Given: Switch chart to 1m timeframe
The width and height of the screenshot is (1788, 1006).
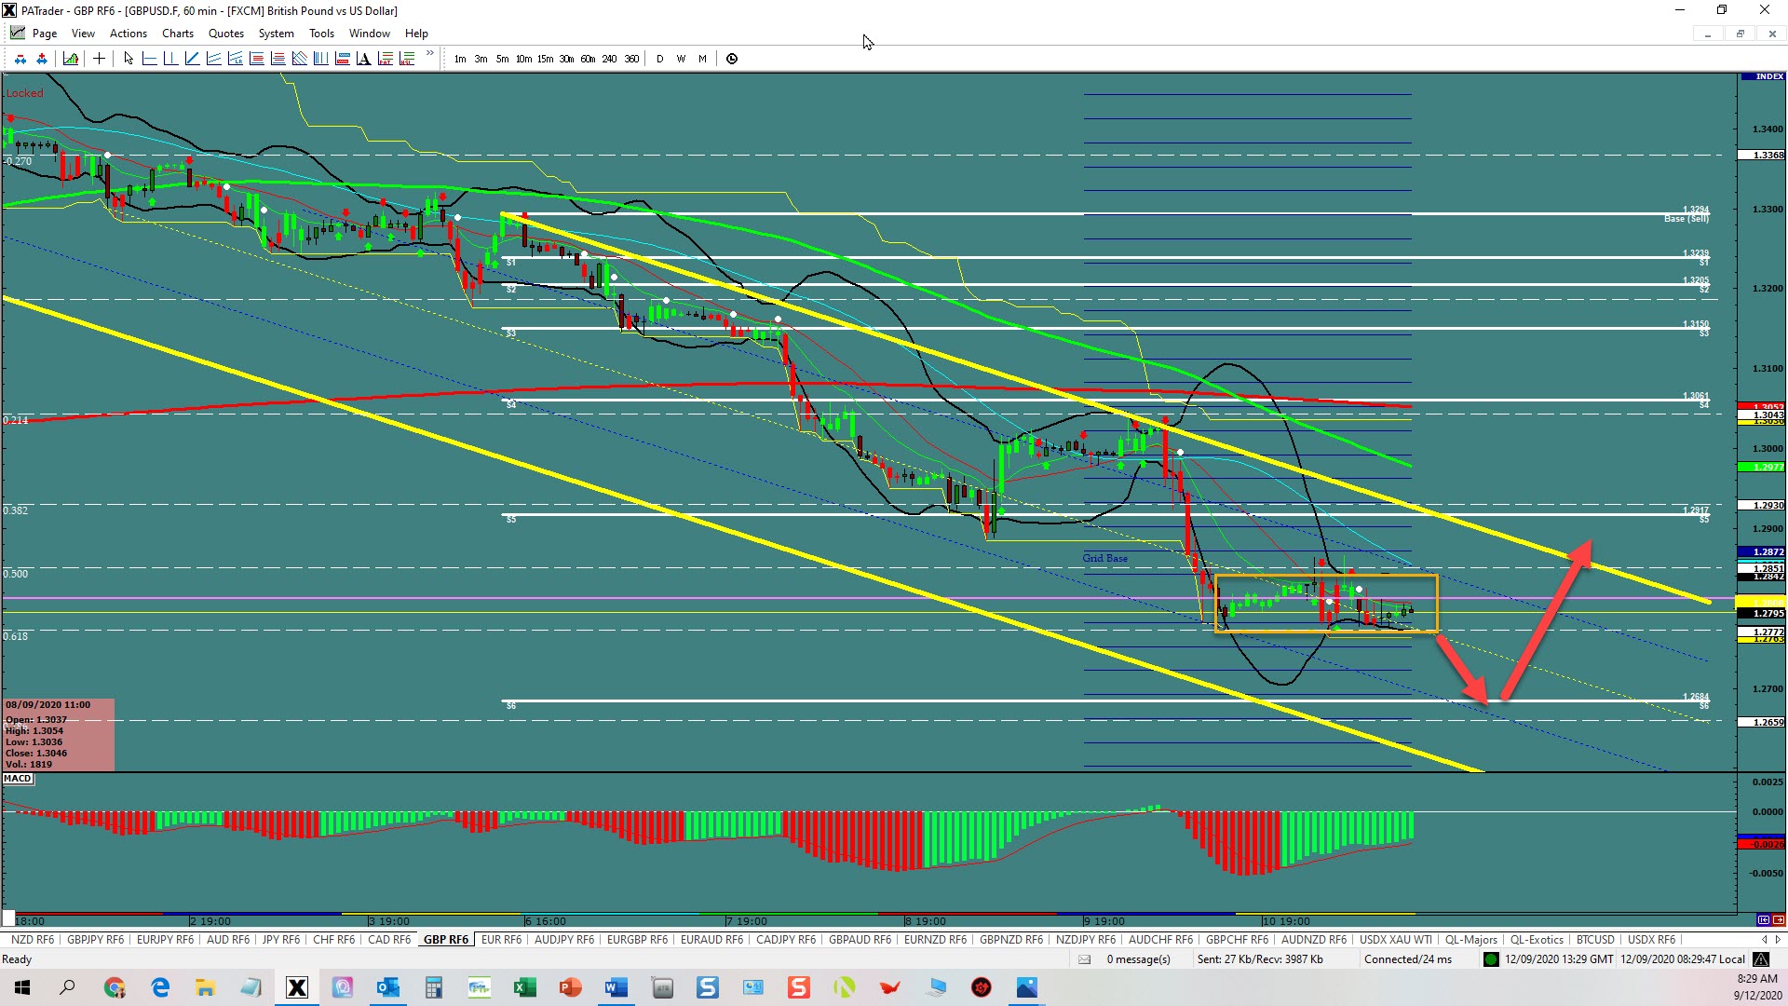Looking at the screenshot, I should 460,59.
